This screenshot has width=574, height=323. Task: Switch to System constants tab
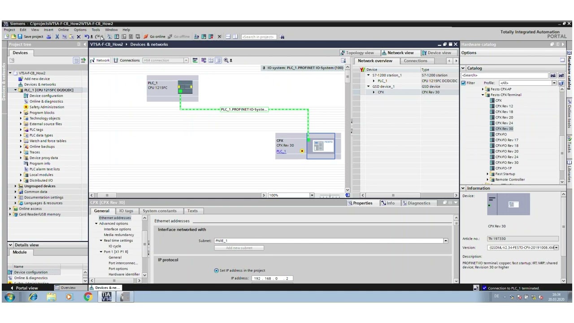coord(160,211)
